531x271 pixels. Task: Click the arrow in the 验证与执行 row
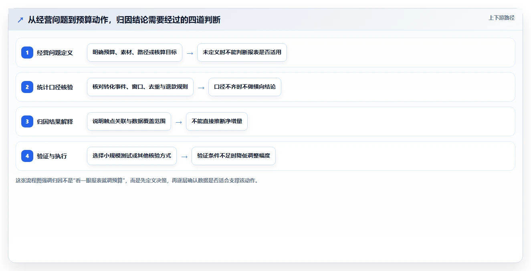point(184,156)
